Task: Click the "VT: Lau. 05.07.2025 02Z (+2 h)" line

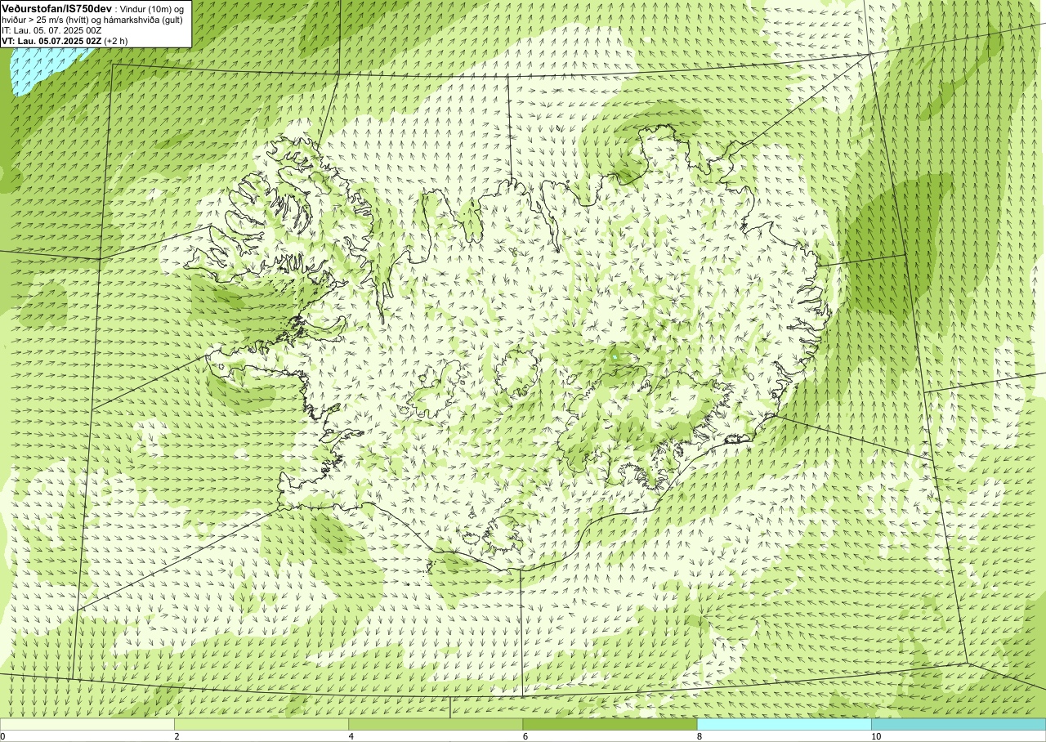Action: (65, 41)
